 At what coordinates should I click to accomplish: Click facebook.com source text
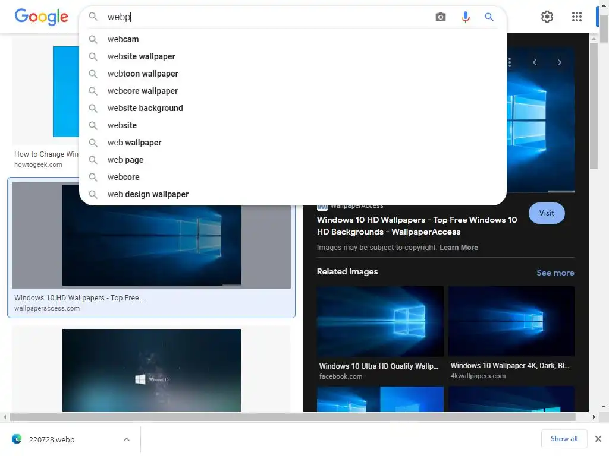click(341, 376)
